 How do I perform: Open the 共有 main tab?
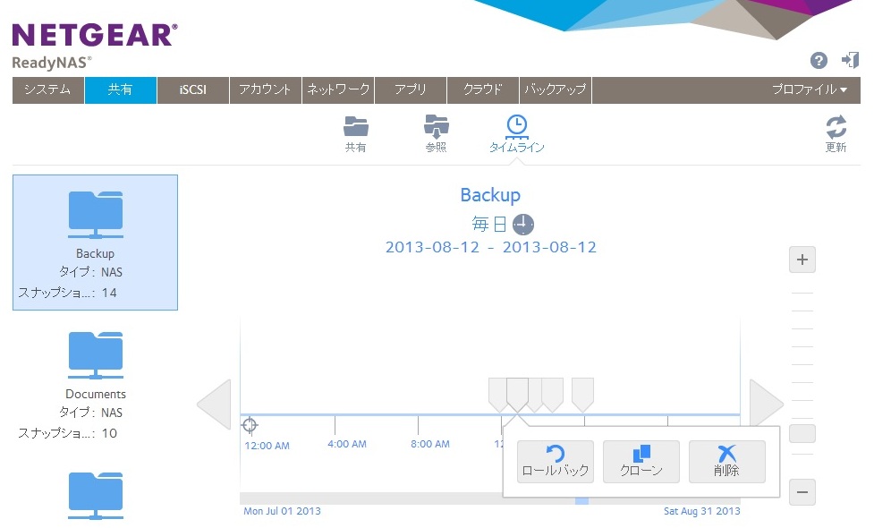tap(121, 89)
